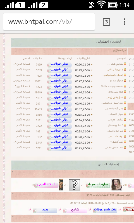Open عزتي فوق profile in the 7429 row
Image resolution: width=134 pixels, height=223 pixels.
tap(59, 64)
